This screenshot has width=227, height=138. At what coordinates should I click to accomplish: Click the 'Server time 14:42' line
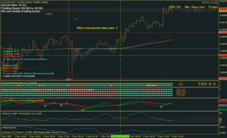pos(13,5)
